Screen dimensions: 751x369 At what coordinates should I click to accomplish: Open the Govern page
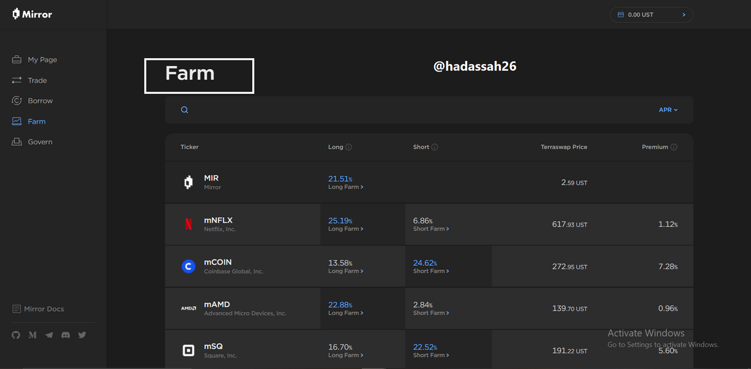pyautogui.click(x=40, y=142)
